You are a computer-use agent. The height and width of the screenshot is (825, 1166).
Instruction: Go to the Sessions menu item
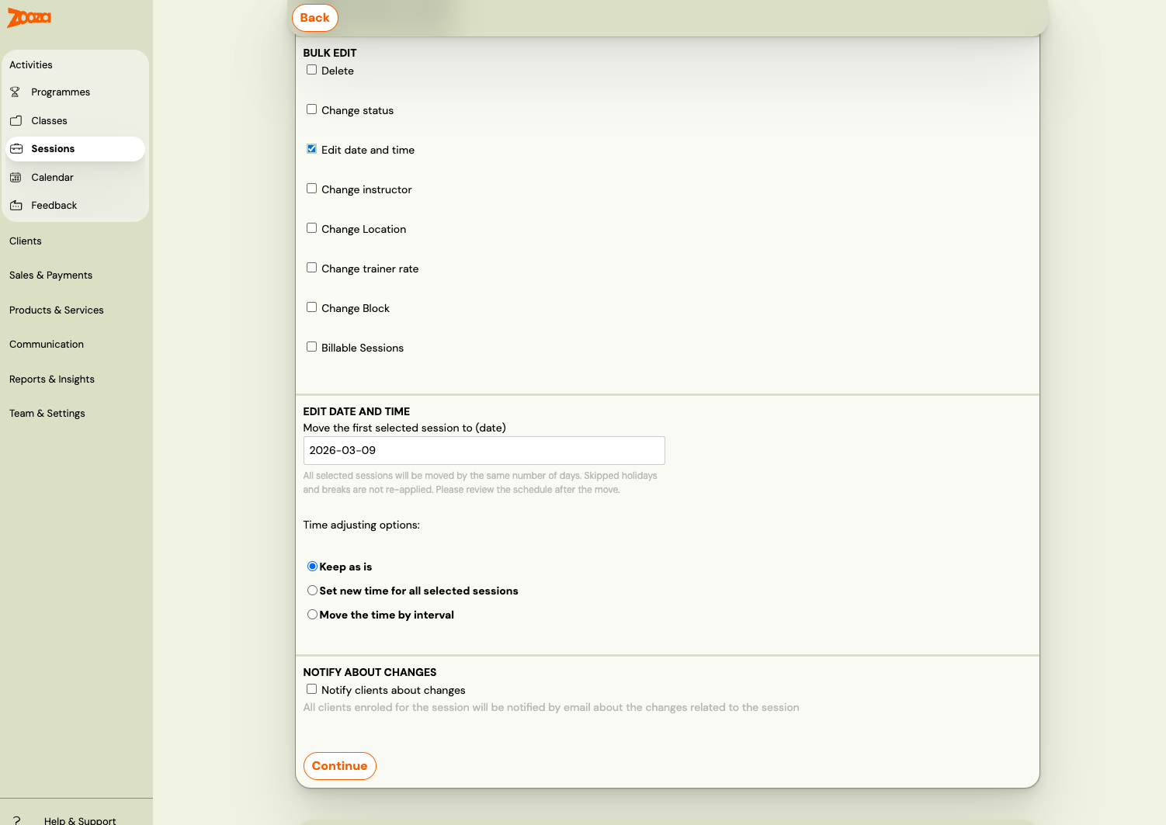click(75, 149)
